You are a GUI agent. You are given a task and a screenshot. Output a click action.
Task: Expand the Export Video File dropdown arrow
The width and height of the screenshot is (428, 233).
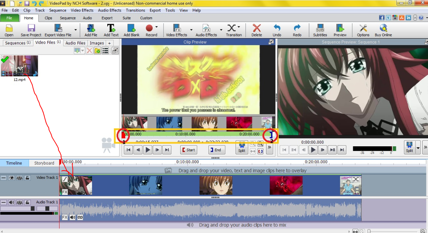click(x=76, y=30)
